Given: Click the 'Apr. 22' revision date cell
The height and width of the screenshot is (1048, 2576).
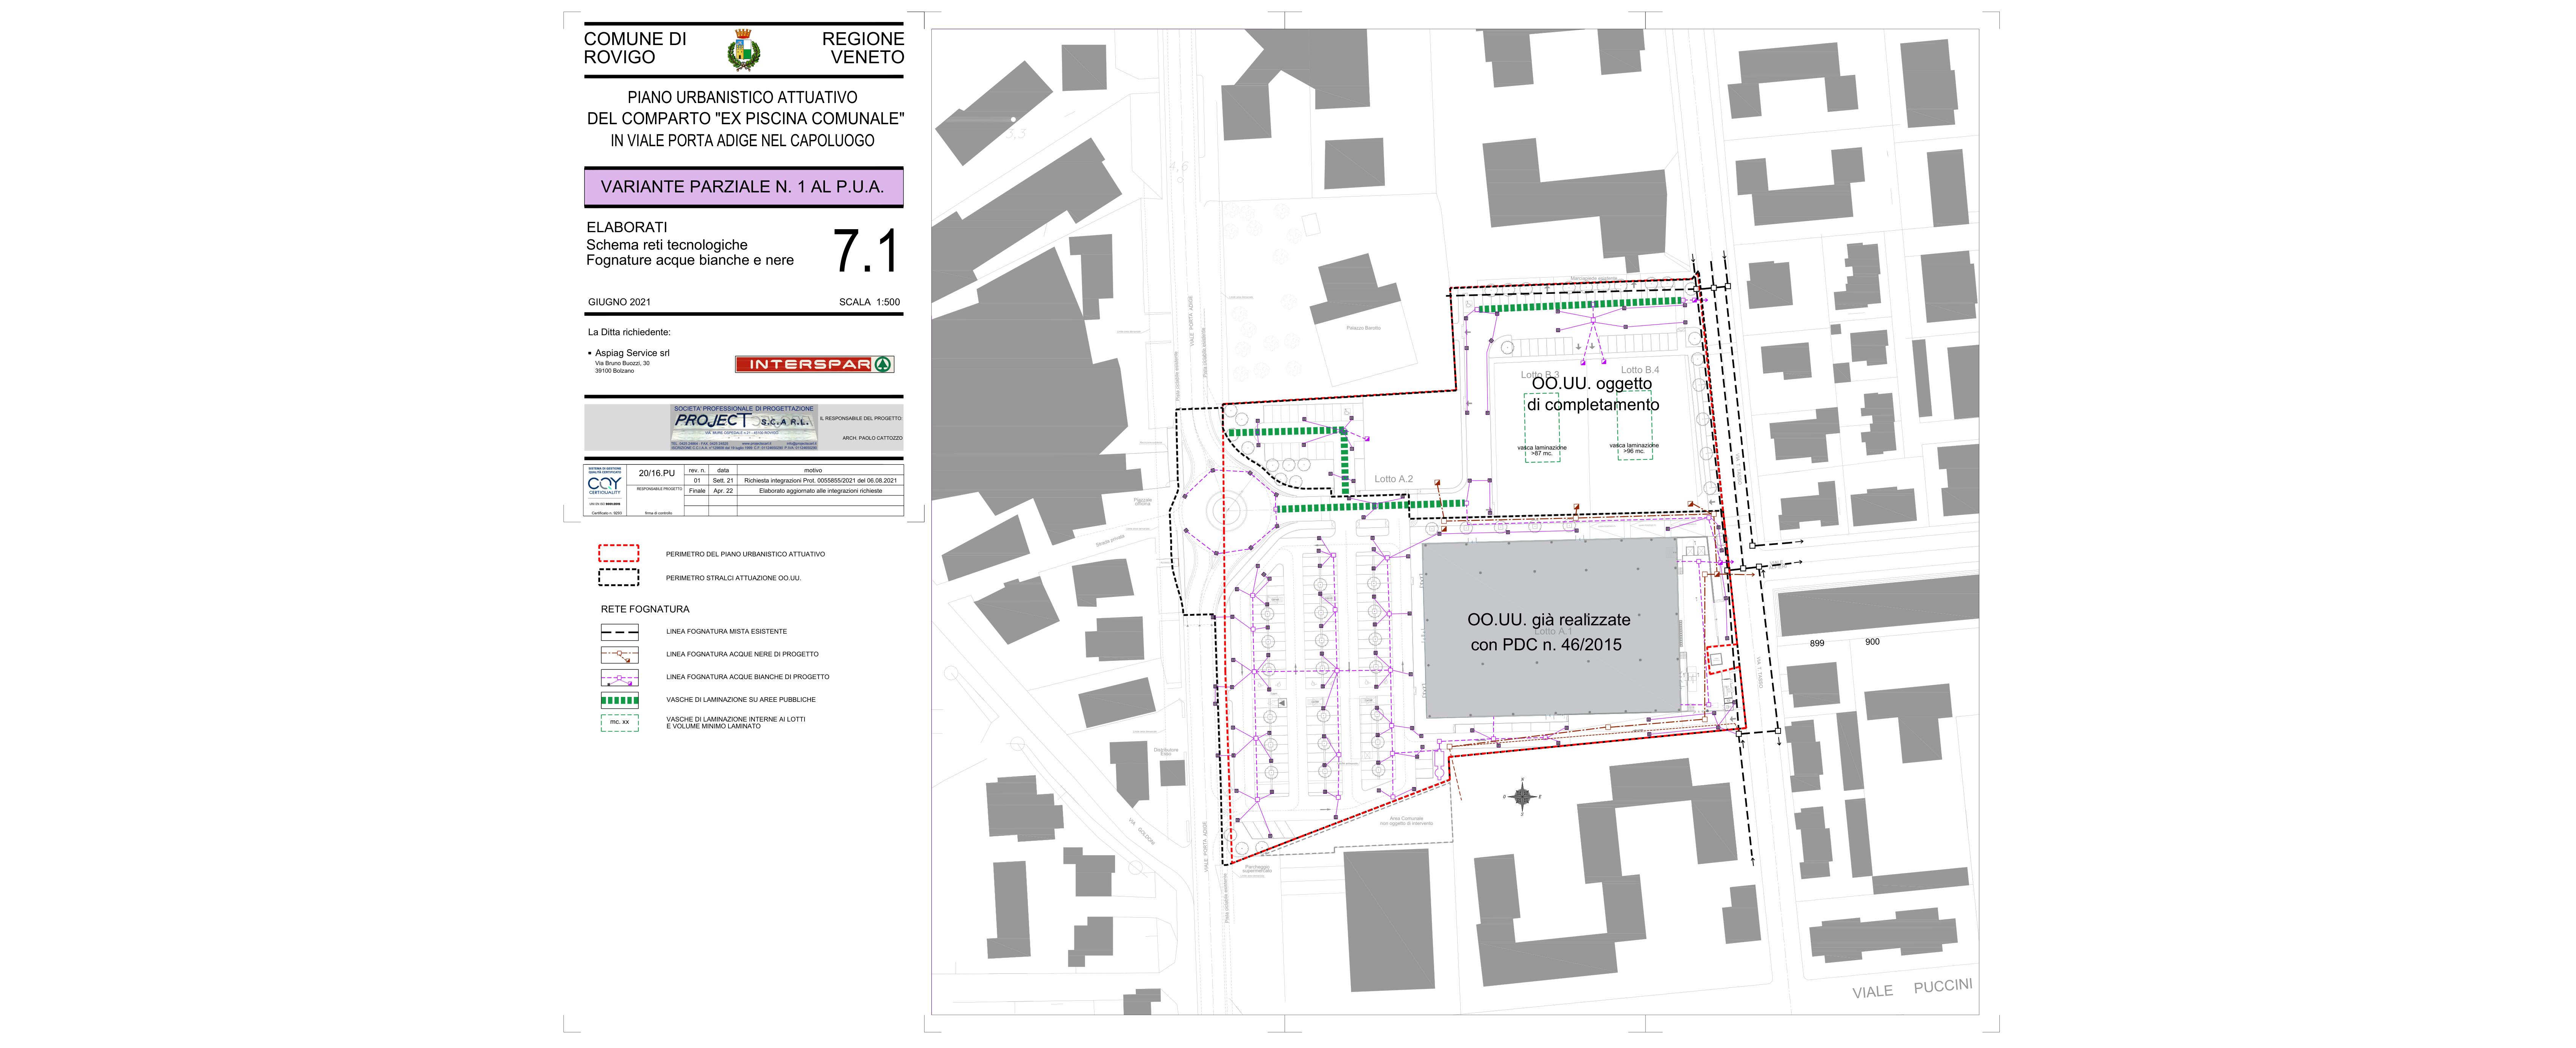Looking at the screenshot, I should pyautogui.click(x=723, y=491).
